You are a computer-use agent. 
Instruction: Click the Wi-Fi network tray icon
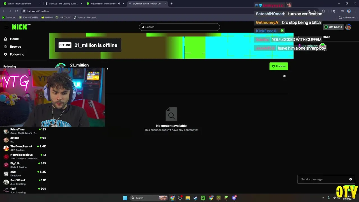334,198
